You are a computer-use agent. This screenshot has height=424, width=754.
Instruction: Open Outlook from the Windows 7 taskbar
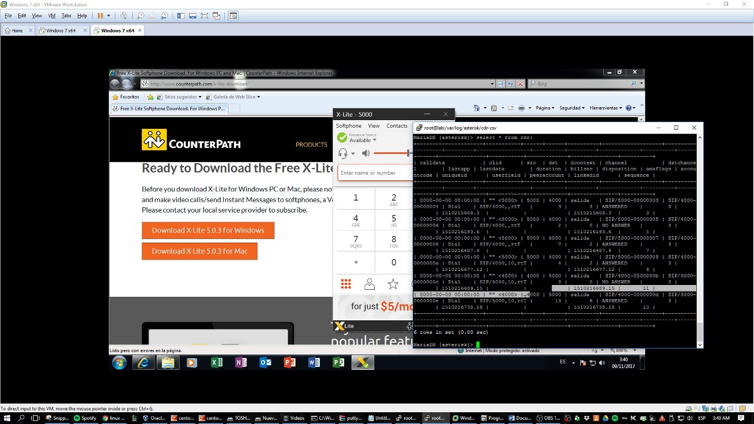pyautogui.click(x=266, y=363)
